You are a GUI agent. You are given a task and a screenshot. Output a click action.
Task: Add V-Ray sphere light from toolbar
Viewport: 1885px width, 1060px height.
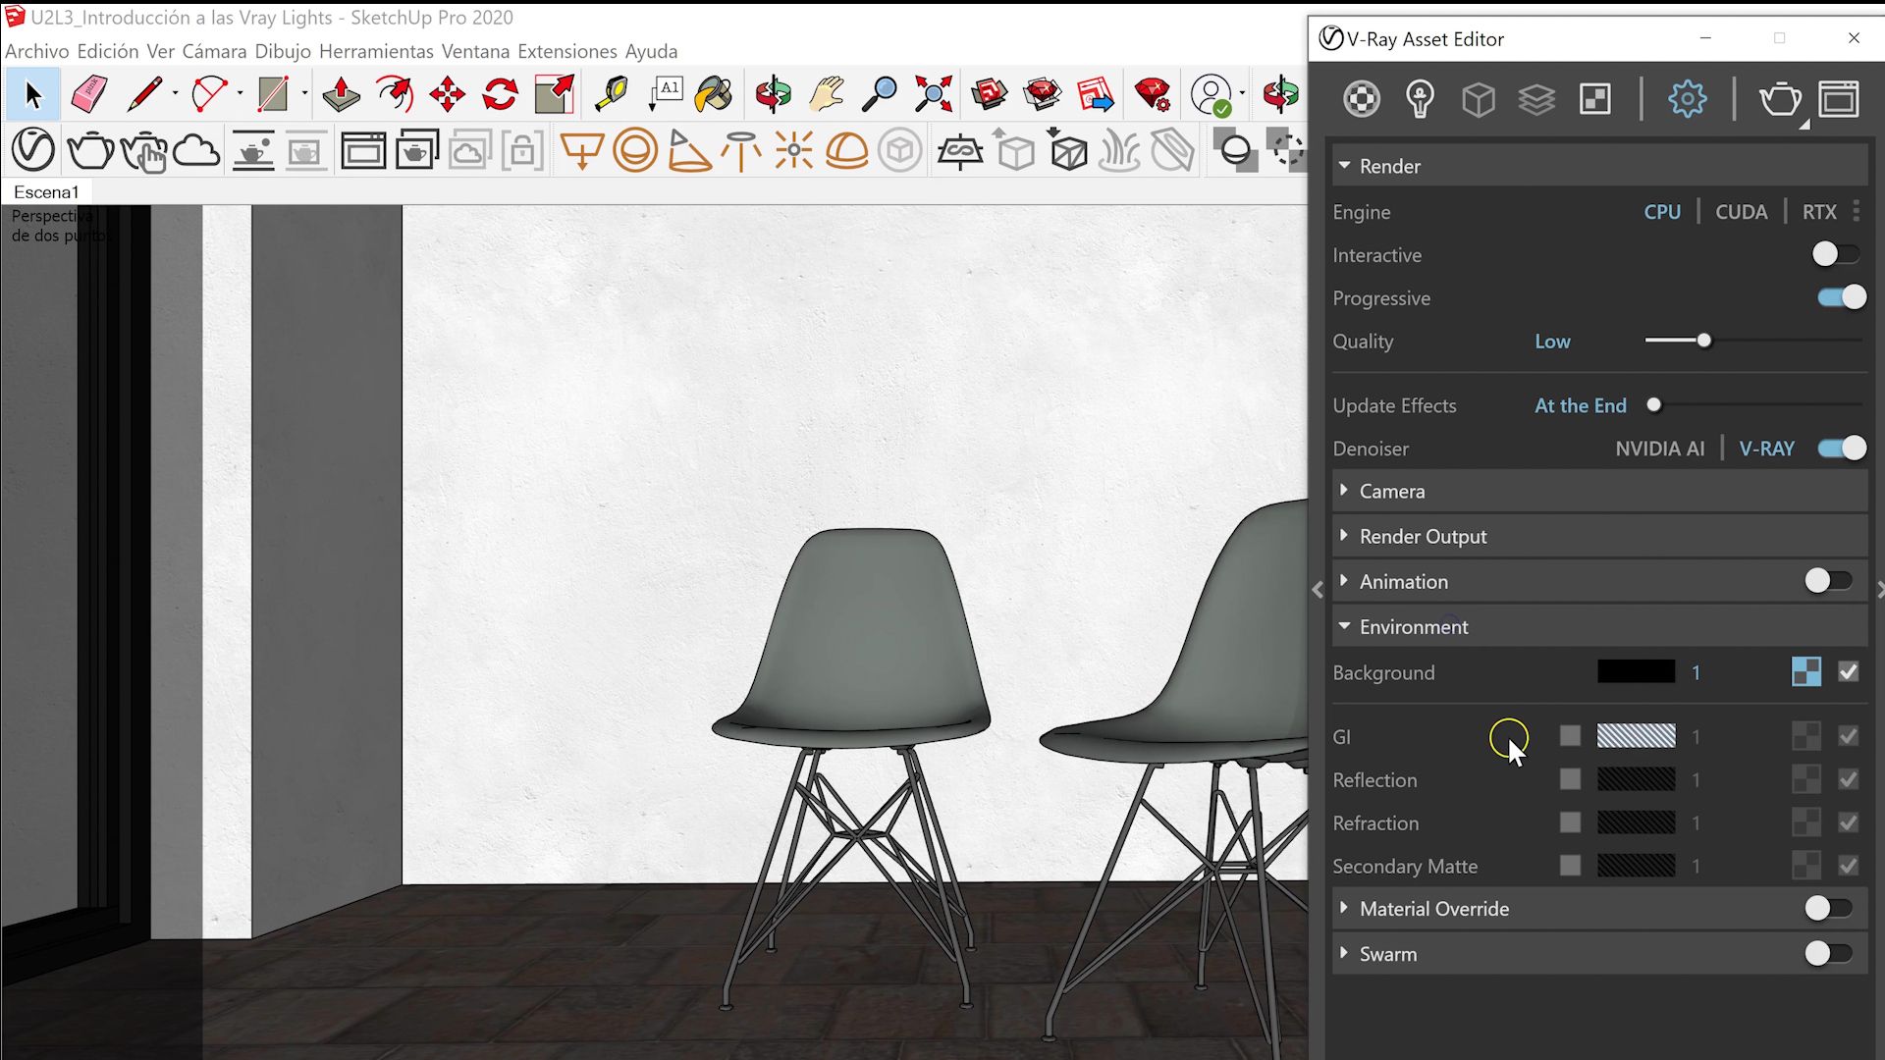pyautogui.click(x=635, y=152)
